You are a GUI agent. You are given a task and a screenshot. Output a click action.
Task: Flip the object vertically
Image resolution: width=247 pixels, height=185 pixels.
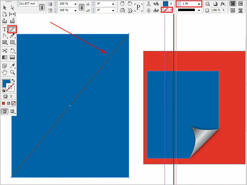130,10
